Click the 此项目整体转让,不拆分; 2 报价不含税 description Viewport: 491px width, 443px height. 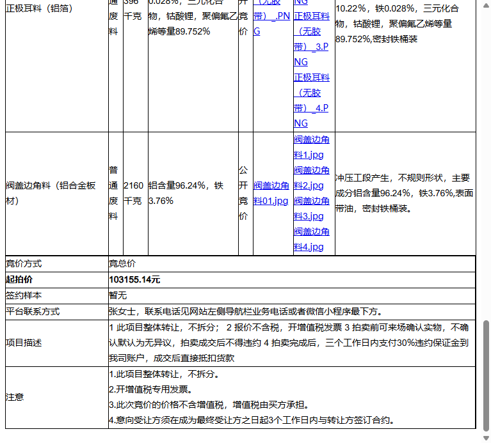[289, 343]
